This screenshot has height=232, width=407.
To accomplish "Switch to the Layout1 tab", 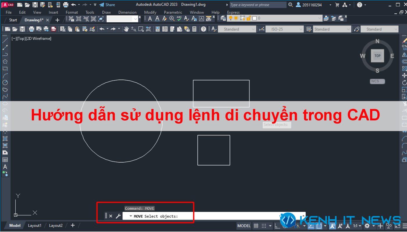I will [x=35, y=225].
